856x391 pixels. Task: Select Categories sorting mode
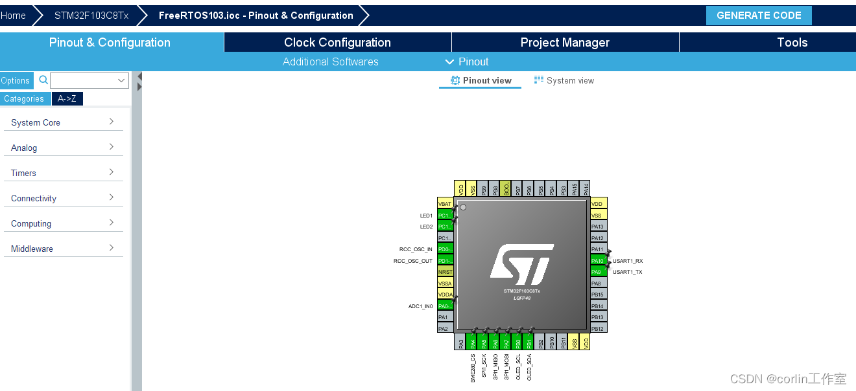click(24, 98)
